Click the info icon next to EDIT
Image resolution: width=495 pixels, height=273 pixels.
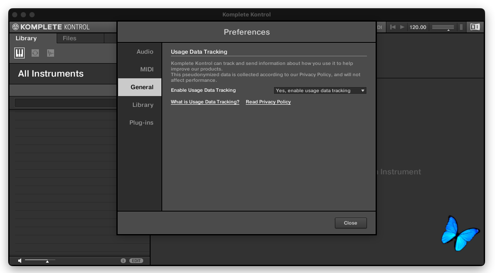tap(123, 261)
